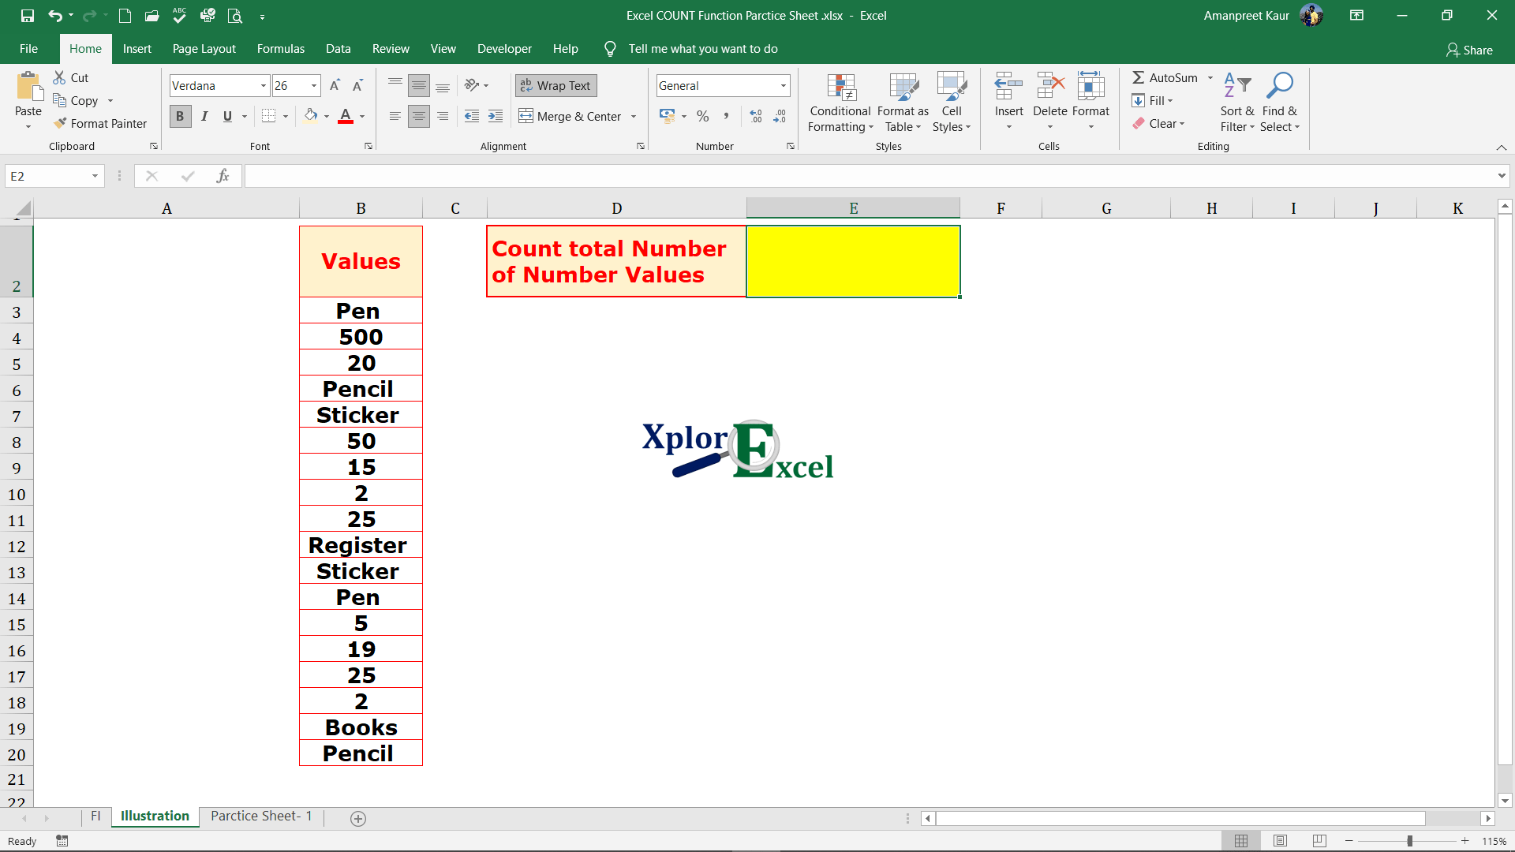Click the formula bar input area

click(x=868, y=176)
